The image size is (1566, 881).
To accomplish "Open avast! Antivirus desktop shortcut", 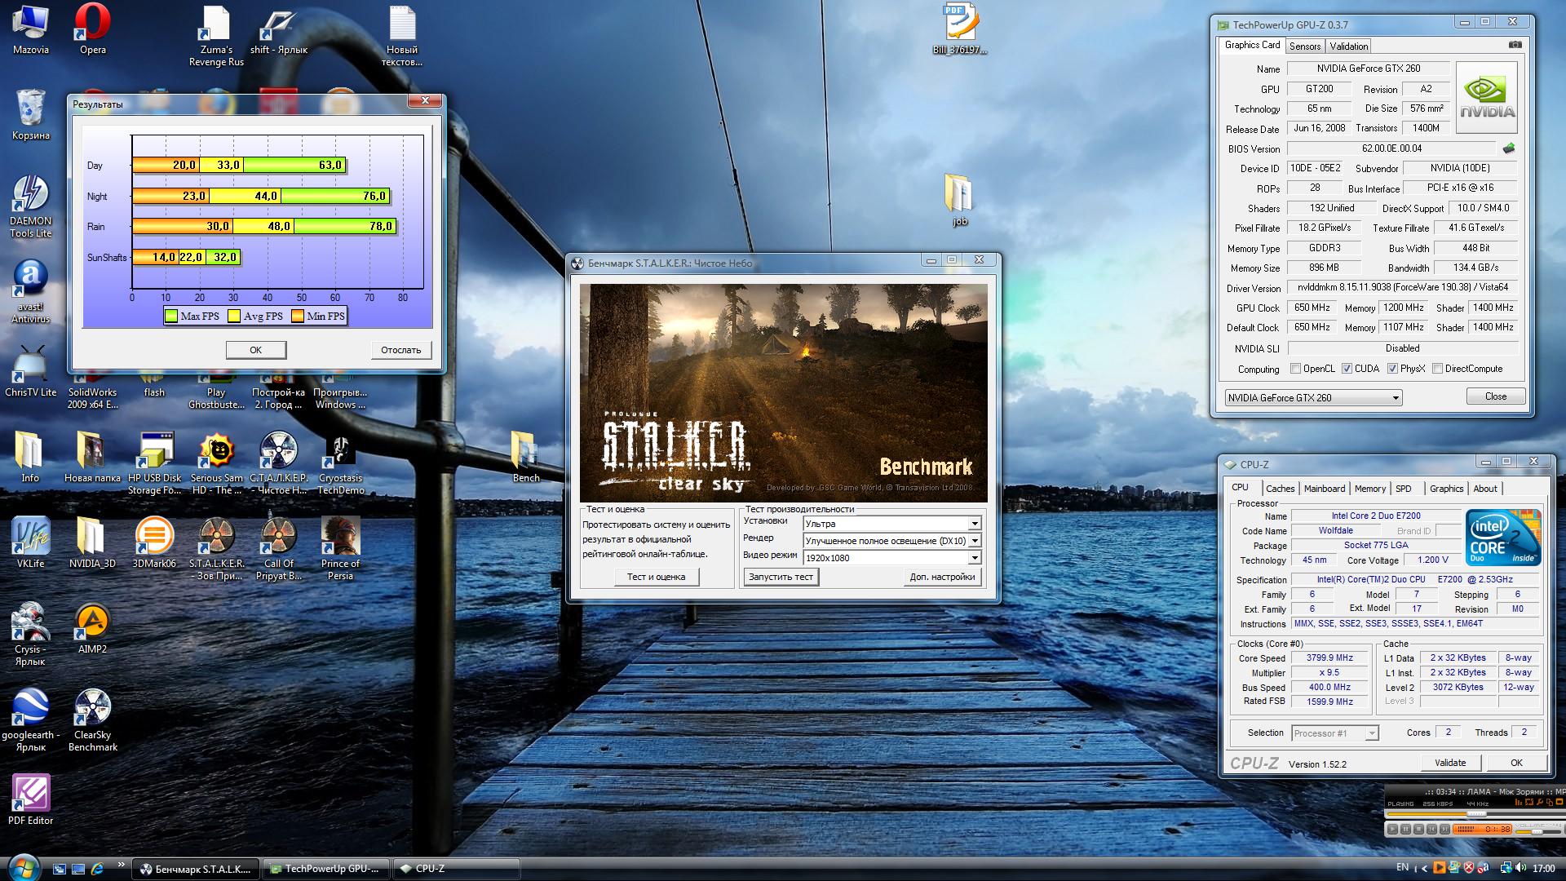I will [x=30, y=293].
